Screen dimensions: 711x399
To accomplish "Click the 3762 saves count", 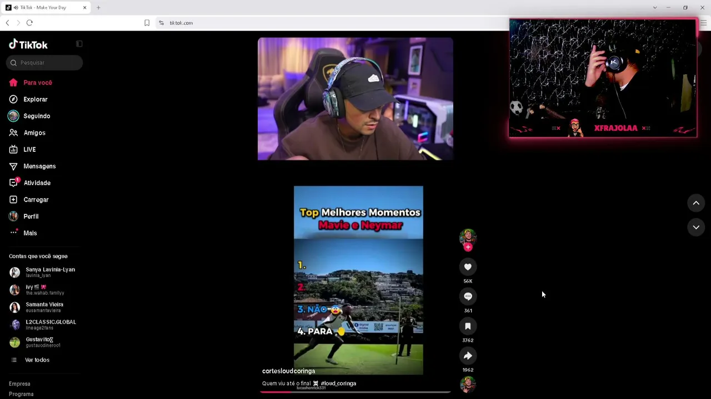I will [468, 340].
